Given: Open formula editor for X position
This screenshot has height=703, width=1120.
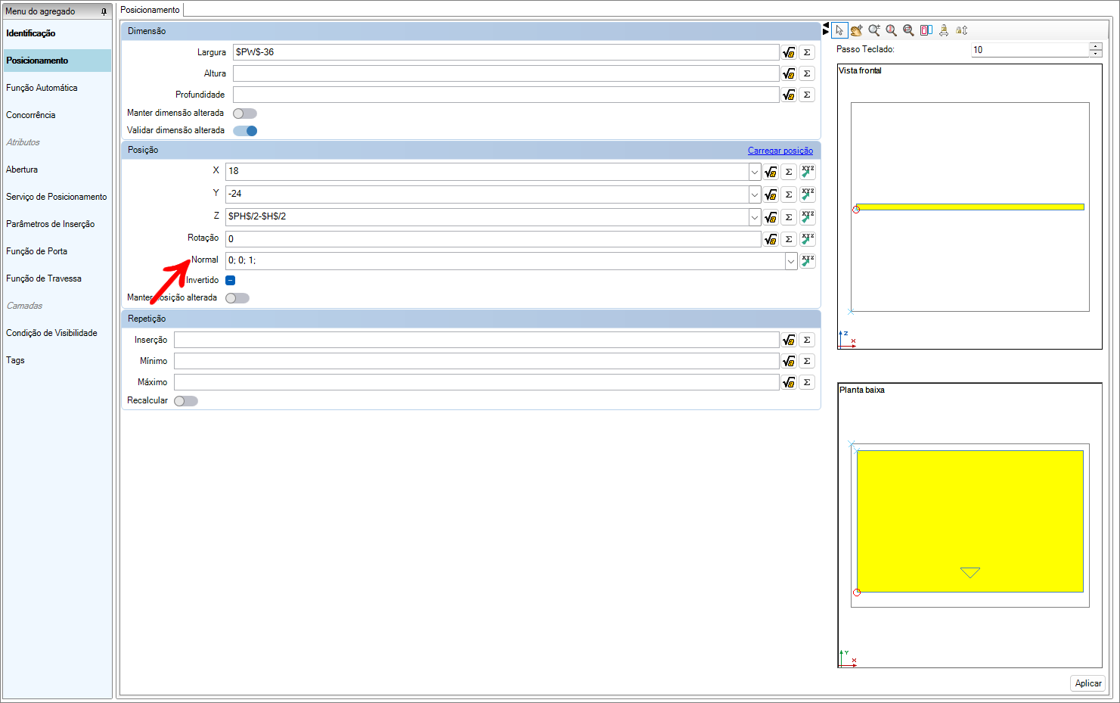Looking at the screenshot, I should [771, 172].
